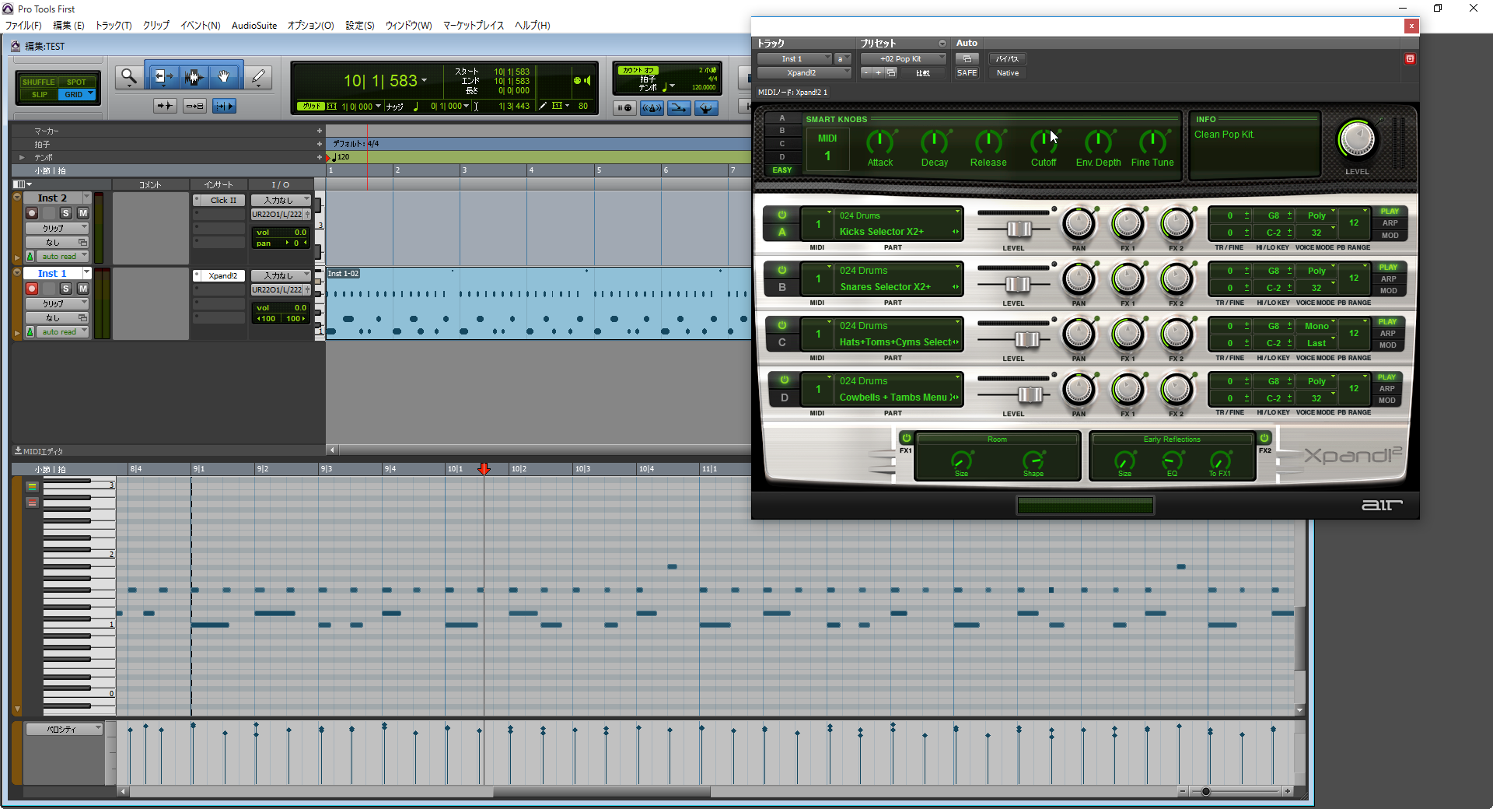1493x809 pixels.
Task: Click the Xpand!2 insert on Inst 1
Action: click(223, 276)
